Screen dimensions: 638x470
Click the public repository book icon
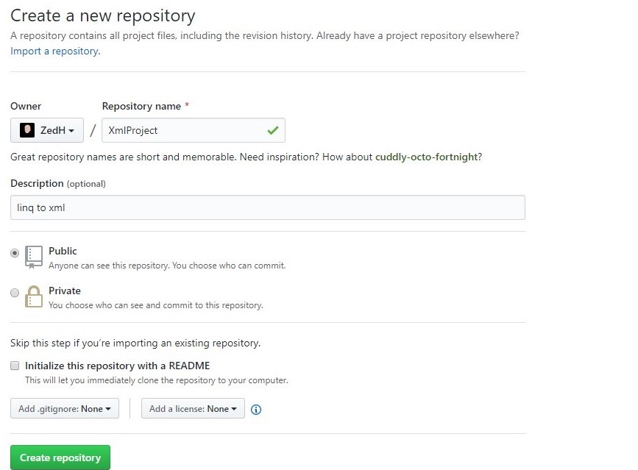34,256
